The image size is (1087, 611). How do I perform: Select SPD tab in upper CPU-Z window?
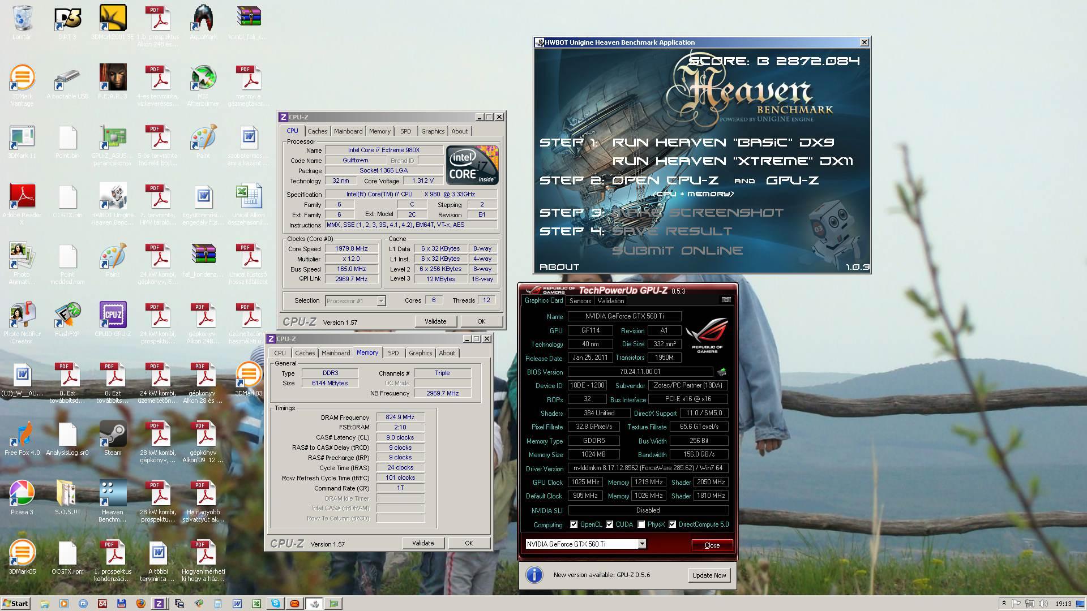(x=406, y=131)
